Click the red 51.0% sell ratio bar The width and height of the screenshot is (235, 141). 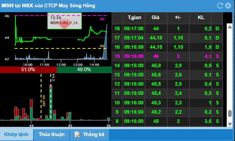[28, 70]
